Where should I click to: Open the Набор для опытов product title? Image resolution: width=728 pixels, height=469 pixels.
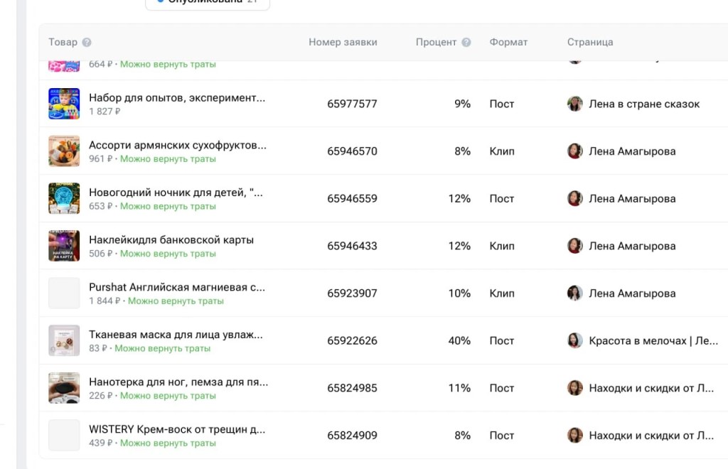pyautogui.click(x=177, y=98)
